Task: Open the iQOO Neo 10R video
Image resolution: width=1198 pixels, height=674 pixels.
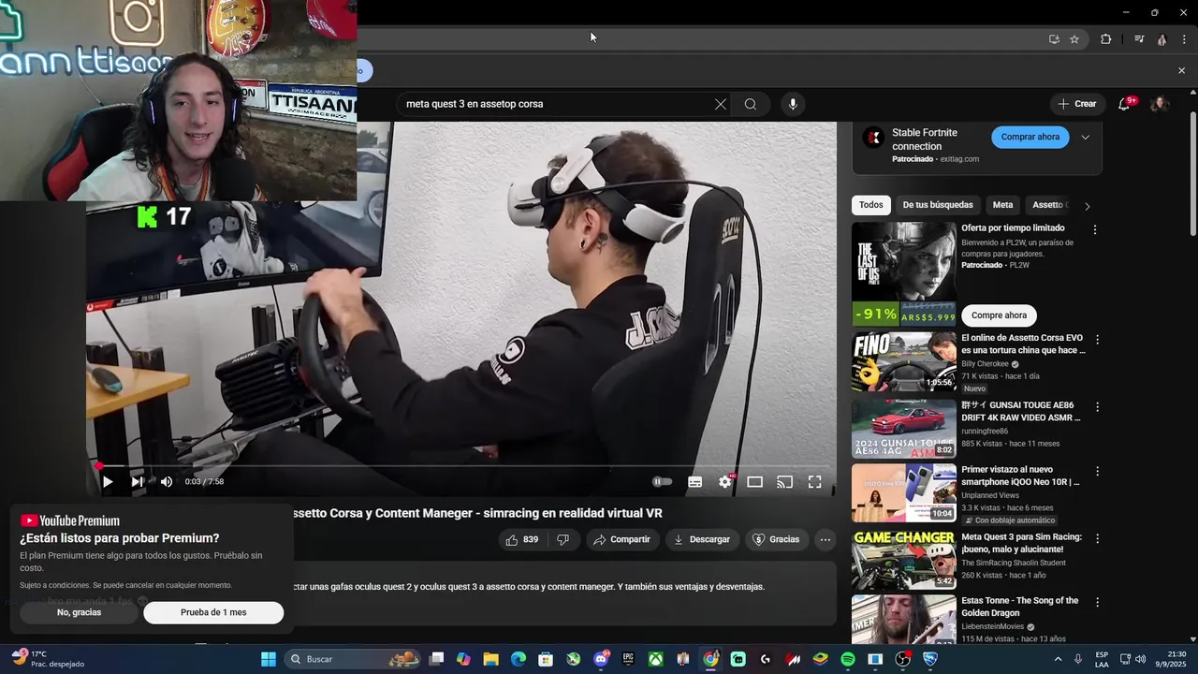Action: (903, 493)
